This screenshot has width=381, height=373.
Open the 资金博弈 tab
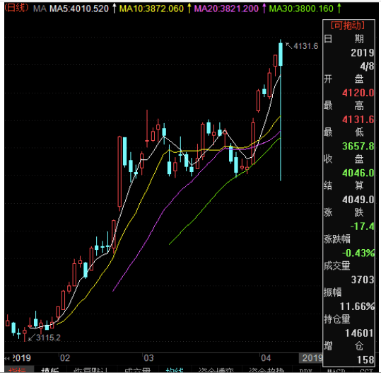(216, 370)
